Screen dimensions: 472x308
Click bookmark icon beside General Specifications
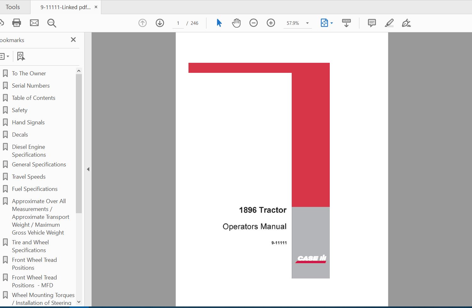coord(5,165)
